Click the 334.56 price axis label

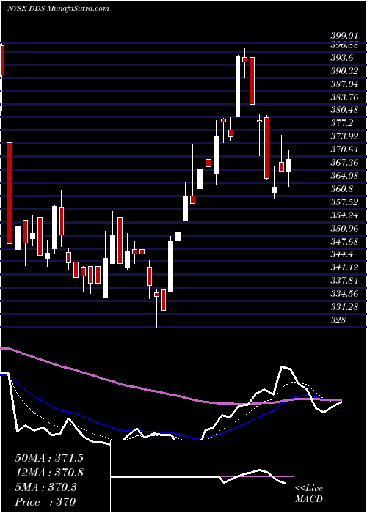tap(344, 293)
